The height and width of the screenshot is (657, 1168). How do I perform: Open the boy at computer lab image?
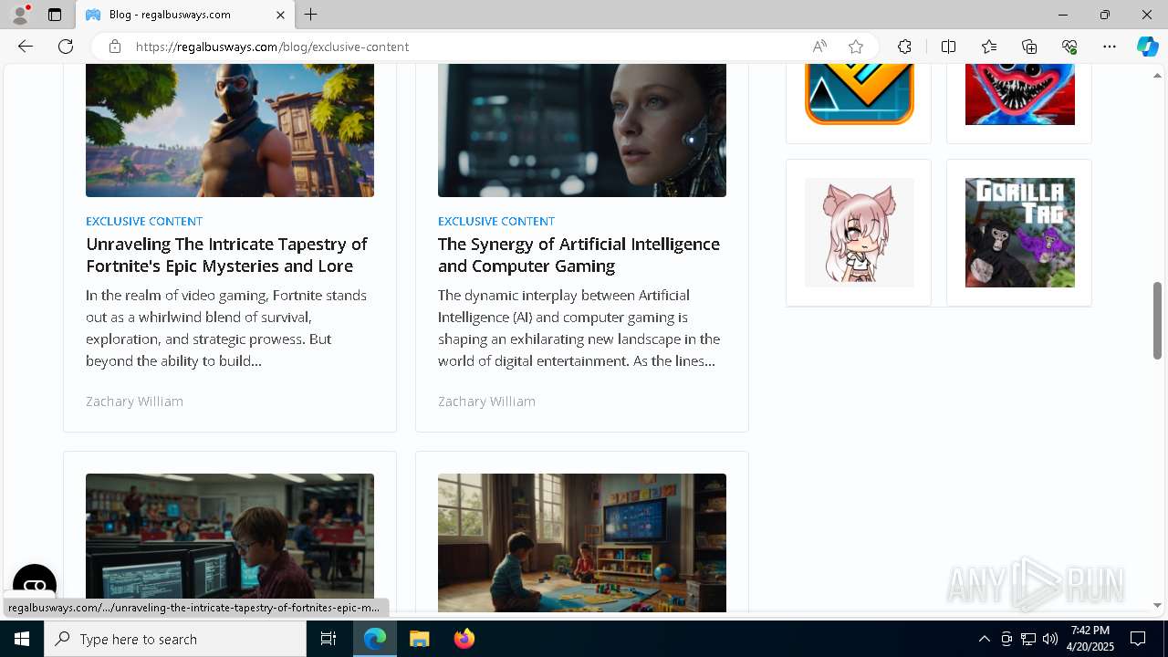pyautogui.click(x=230, y=542)
